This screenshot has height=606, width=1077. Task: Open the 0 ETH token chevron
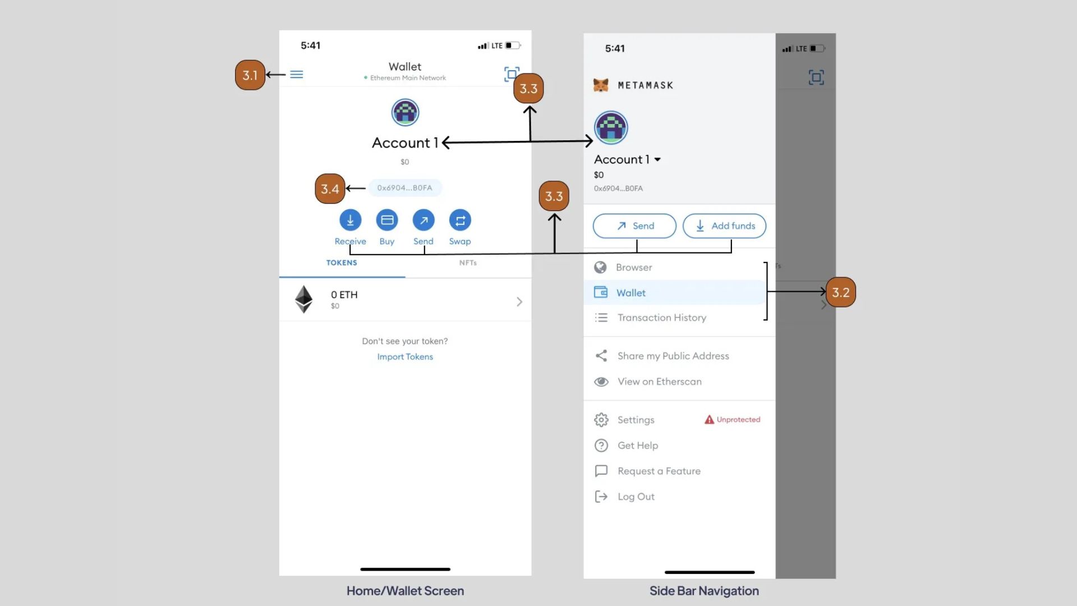click(519, 302)
